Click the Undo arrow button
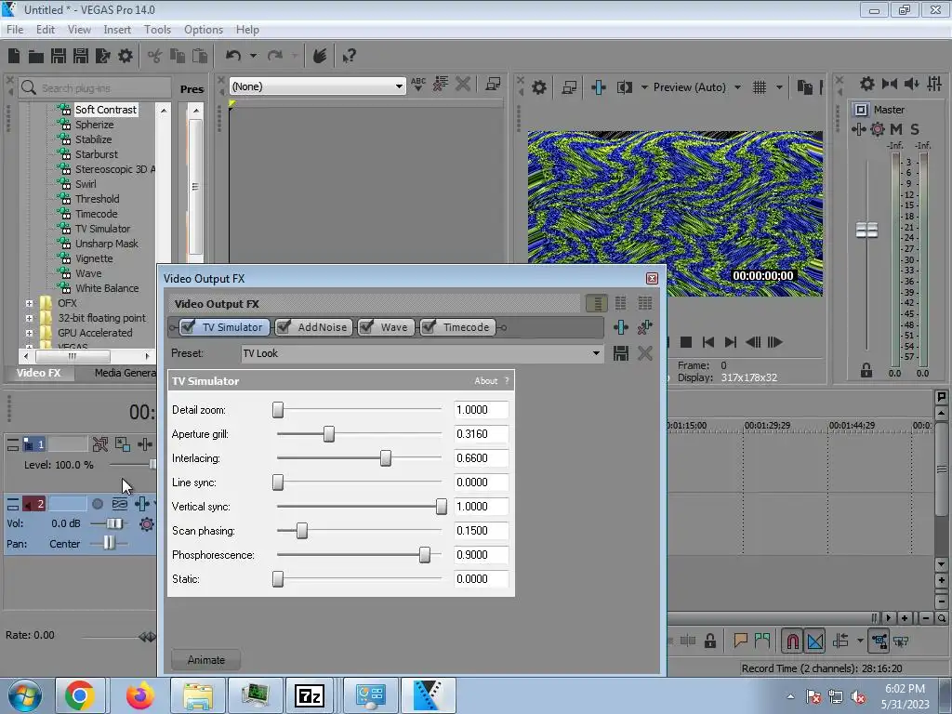Image resolution: width=952 pixels, height=714 pixels. [233, 56]
